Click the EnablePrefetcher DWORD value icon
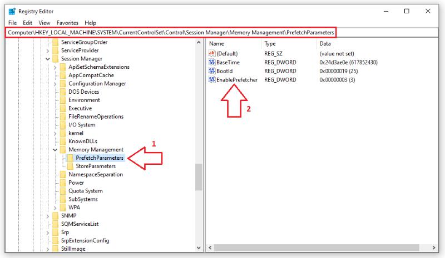Viewport: 445px width, 258px height. pyautogui.click(x=212, y=79)
